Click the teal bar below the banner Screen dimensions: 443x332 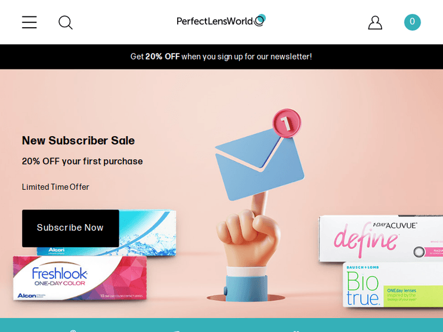(x=221, y=325)
